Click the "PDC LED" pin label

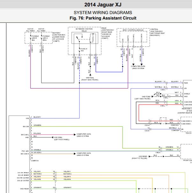point(25,151)
